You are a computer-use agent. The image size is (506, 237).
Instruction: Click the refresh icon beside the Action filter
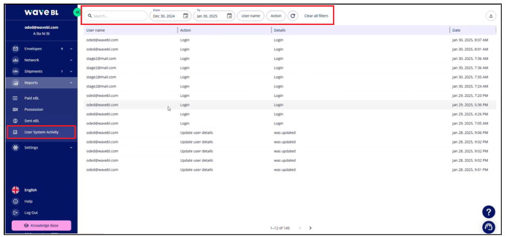click(293, 16)
